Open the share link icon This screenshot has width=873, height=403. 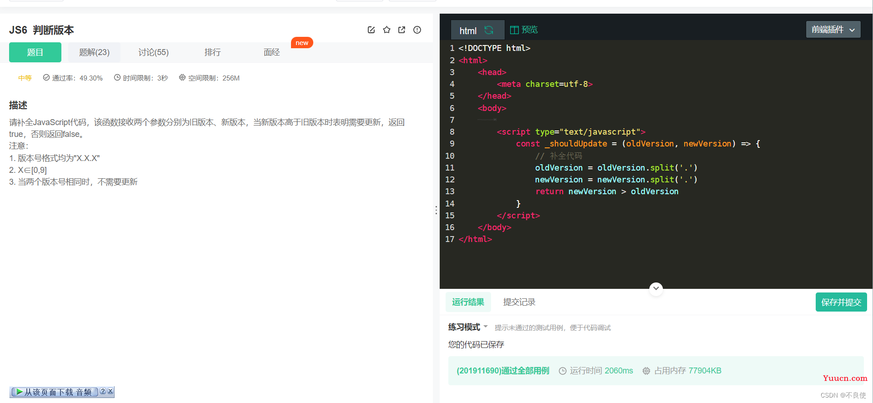(x=401, y=30)
